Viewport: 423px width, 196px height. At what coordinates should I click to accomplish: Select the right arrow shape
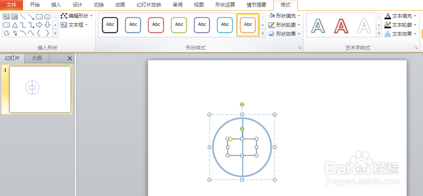39,25
